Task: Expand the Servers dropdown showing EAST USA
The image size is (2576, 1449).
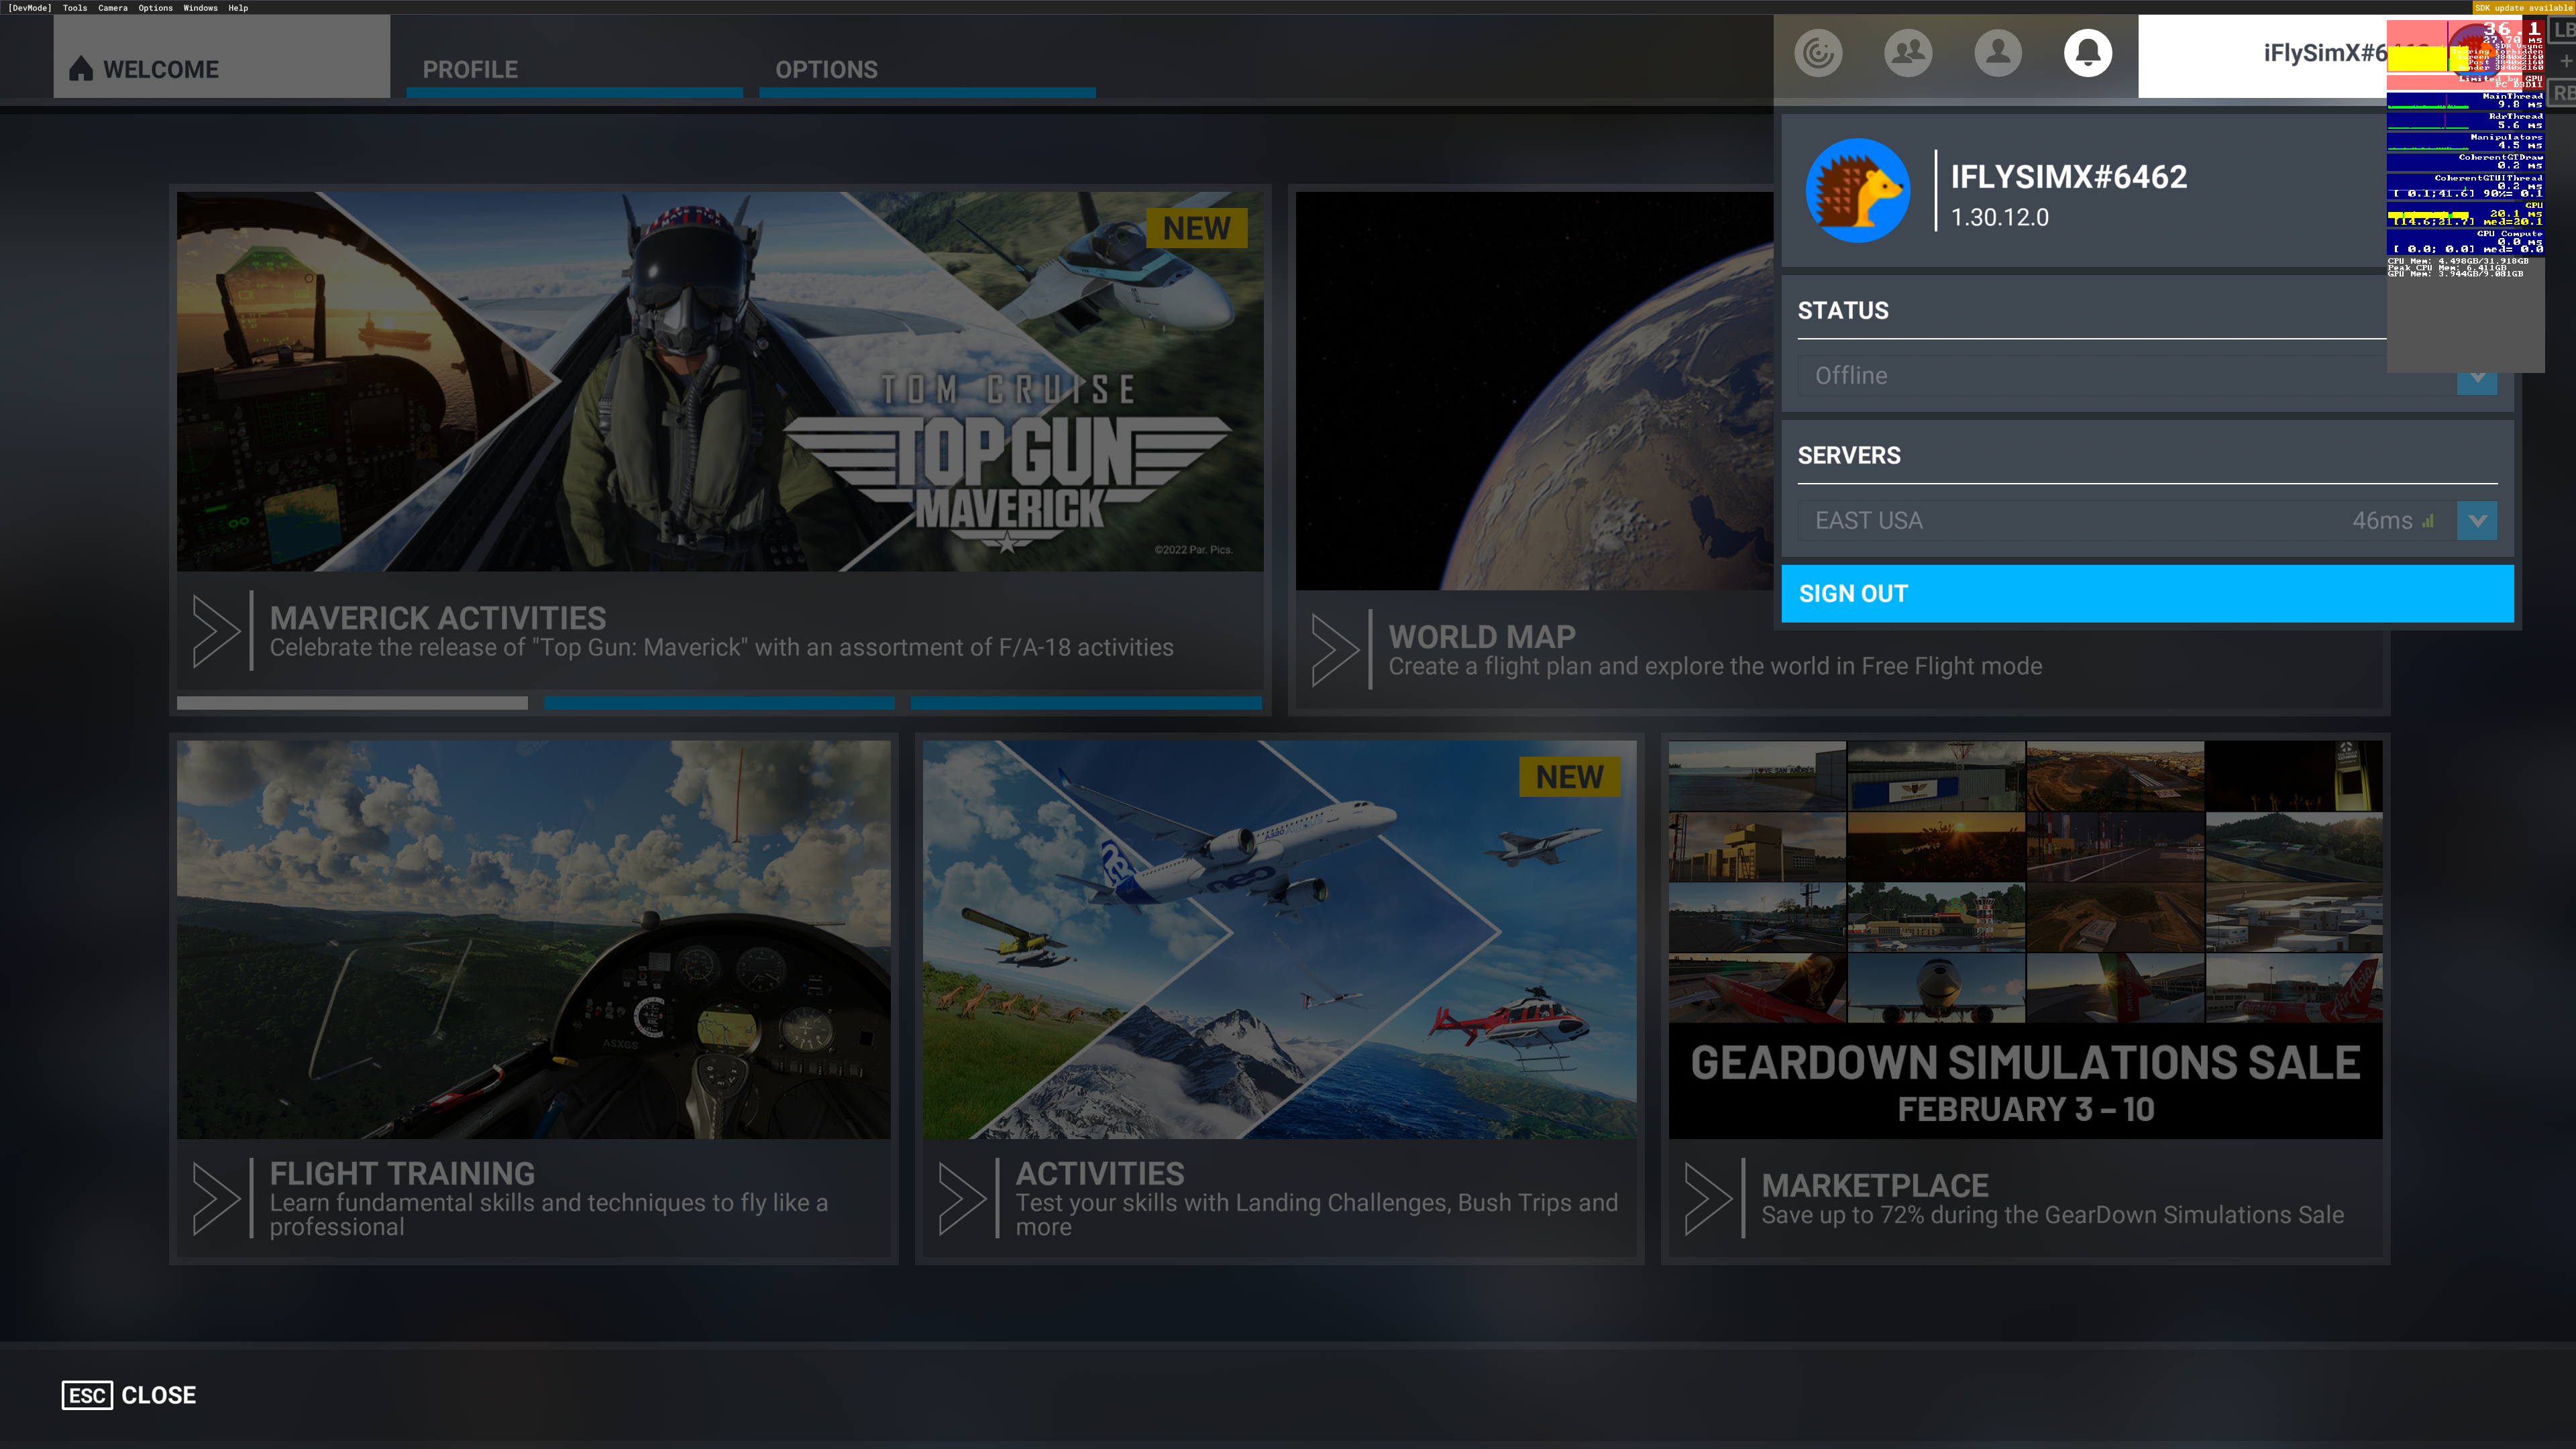Action: [x=2147, y=521]
